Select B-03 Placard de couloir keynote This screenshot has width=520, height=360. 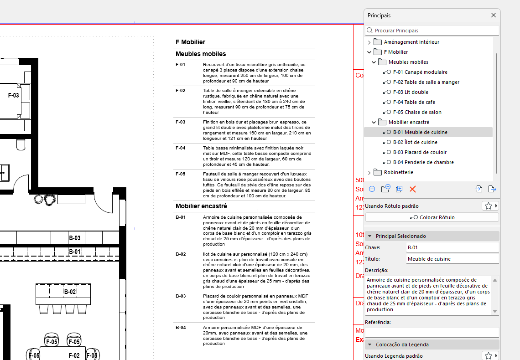tap(420, 152)
